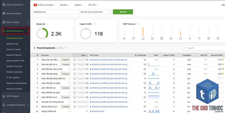Add 'công ty nhân hòa' via plus icon
Screen dimensions: 225x113
[x=69, y=111]
